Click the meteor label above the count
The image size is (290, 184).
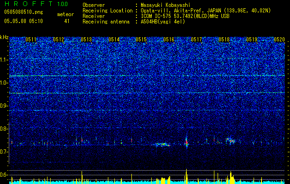point(65,14)
